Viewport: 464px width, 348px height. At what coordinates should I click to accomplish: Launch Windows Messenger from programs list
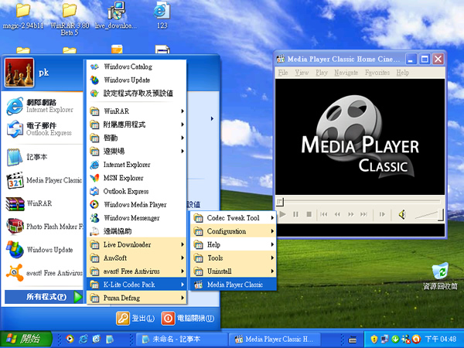click(x=137, y=218)
